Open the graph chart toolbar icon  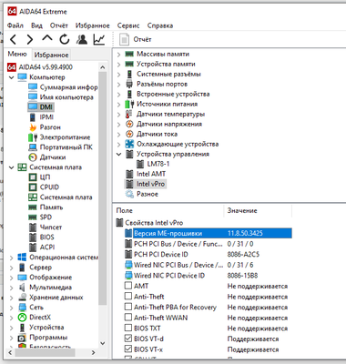coord(99,39)
